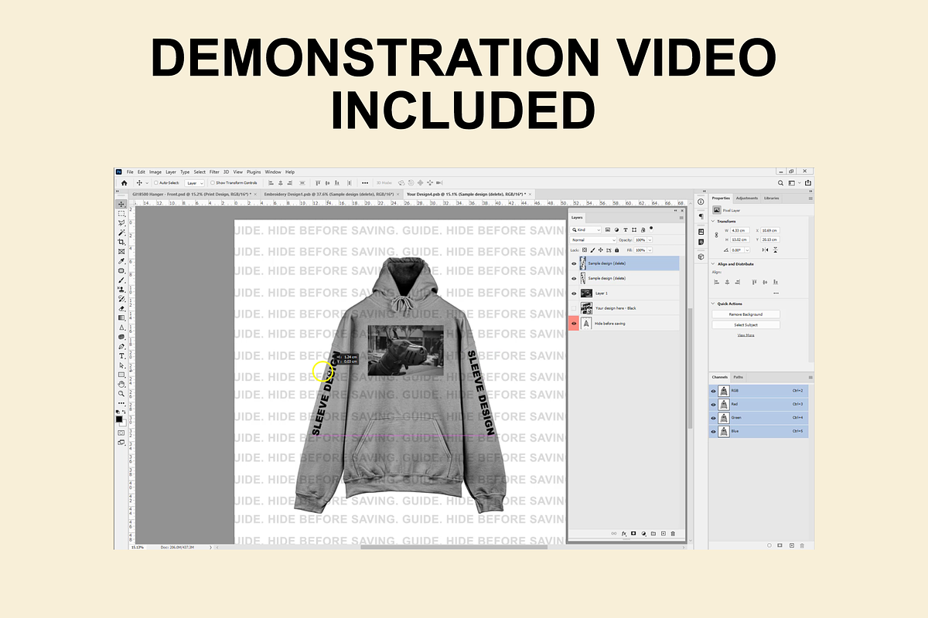Screen dimensions: 928x618
Task: Hide the Hide before saving layer
Action: (x=574, y=324)
